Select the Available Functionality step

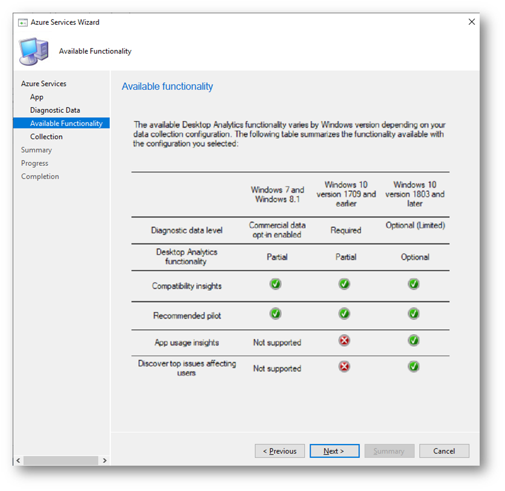click(62, 123)
